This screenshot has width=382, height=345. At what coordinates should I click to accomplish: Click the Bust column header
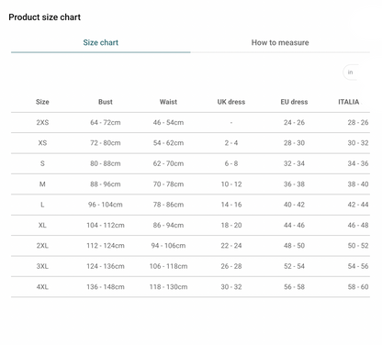click(106, 102)
